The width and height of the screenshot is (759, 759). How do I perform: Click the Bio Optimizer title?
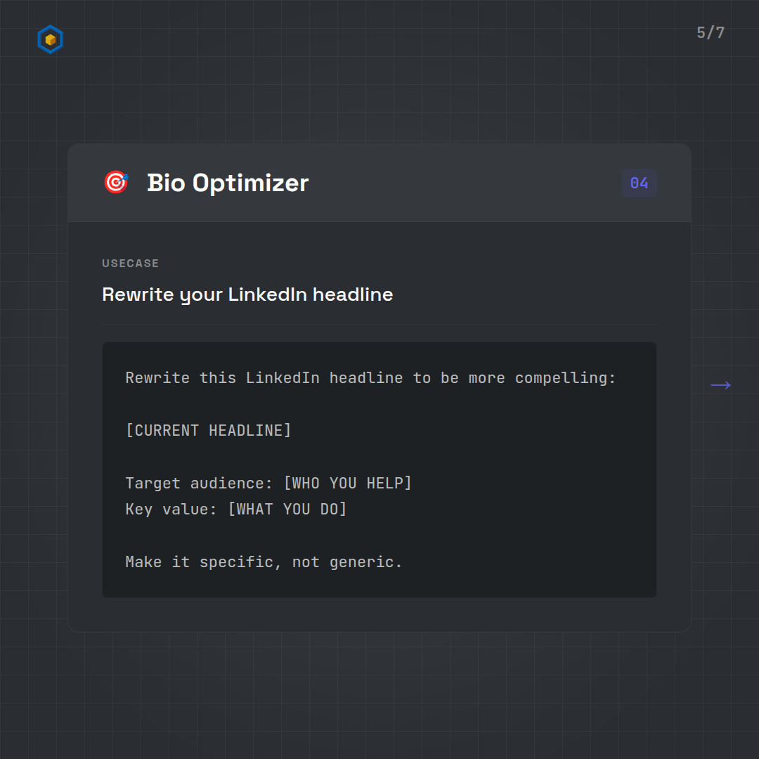point(227,183)
